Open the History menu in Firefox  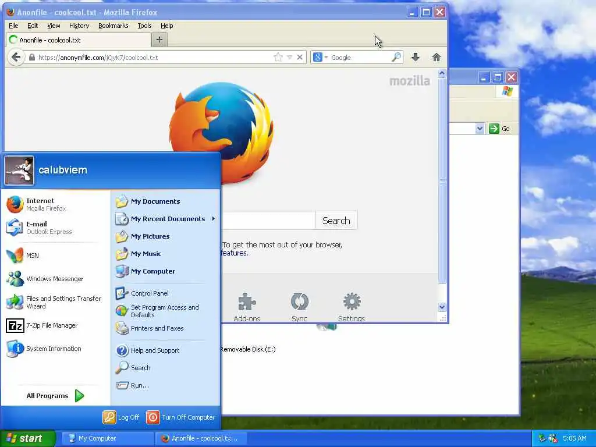(79, 26)
